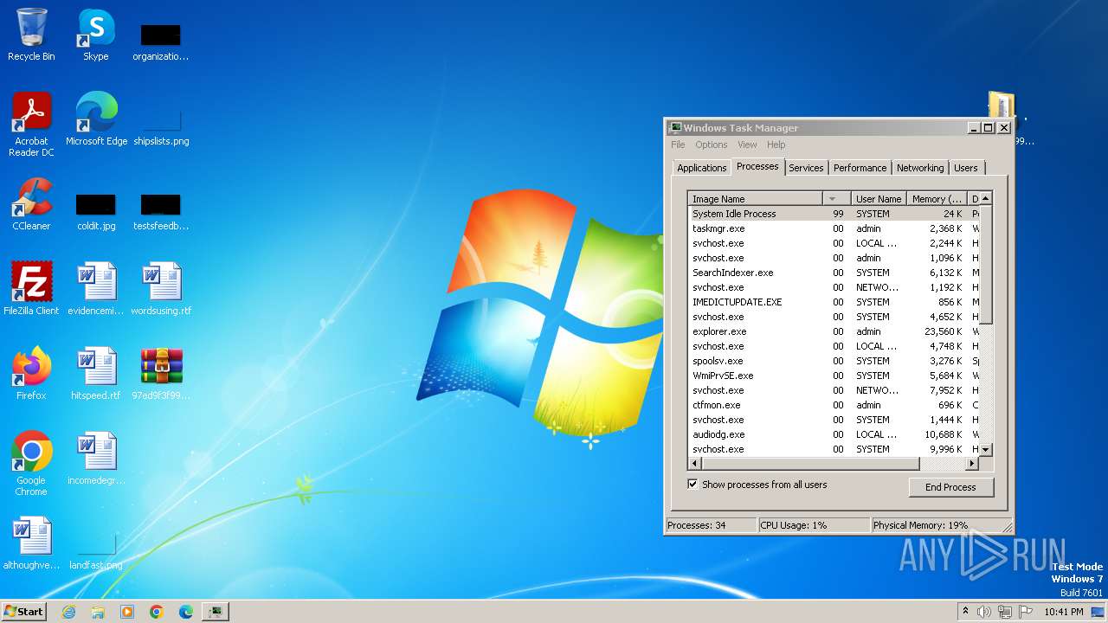Open the File menu in Task Manager

678,145
